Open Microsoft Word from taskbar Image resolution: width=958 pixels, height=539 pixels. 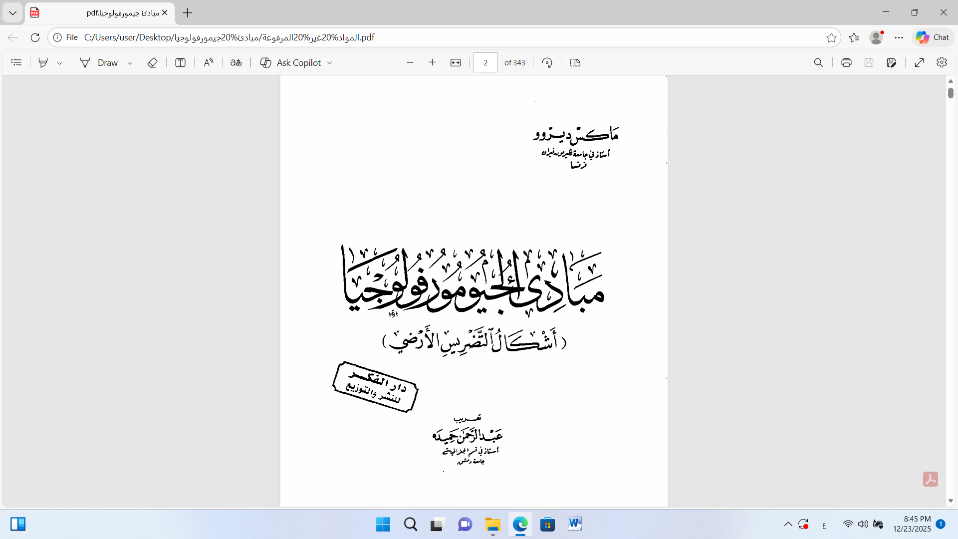click(575, 525)
